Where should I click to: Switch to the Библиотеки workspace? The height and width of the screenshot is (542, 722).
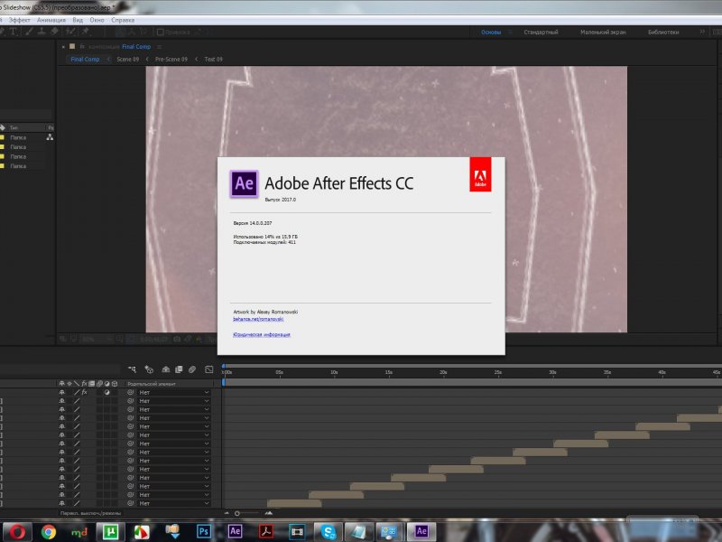[663, 33]
